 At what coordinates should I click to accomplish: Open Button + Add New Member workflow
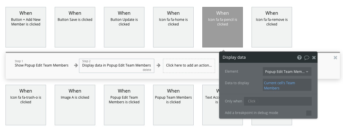[26, 27]
